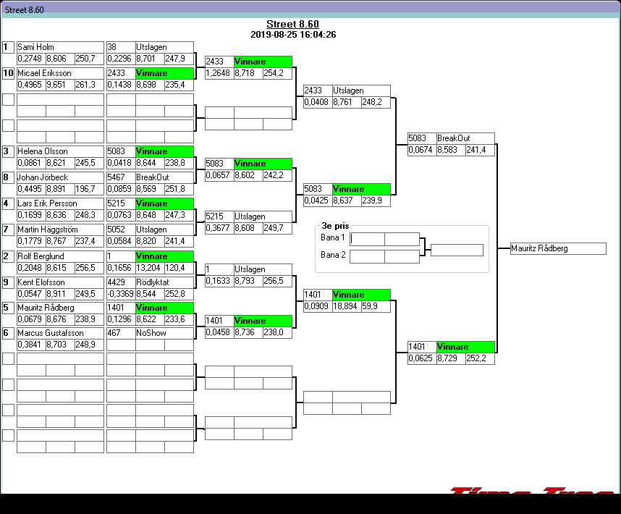Click the Micael Eriksson name cell

point(60,73)
